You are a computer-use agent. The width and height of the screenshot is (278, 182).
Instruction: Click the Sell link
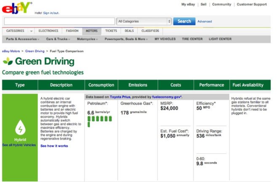203,5
